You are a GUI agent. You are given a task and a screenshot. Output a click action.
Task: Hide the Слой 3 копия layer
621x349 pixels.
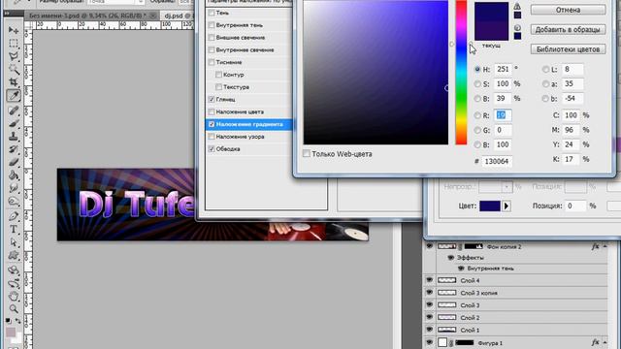429,293
